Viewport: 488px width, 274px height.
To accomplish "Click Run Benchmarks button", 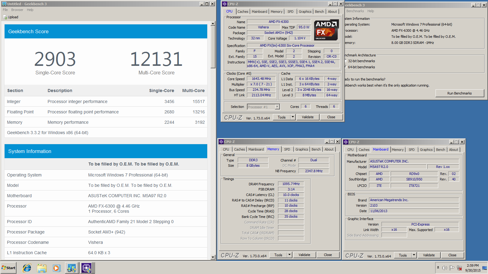I will 459,93.
